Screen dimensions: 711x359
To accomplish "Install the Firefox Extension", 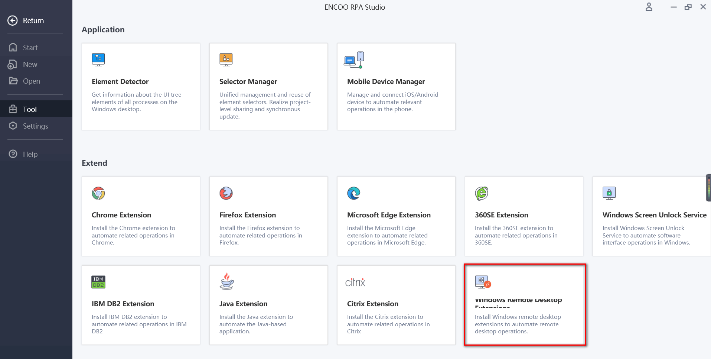I will pos(268,216).
